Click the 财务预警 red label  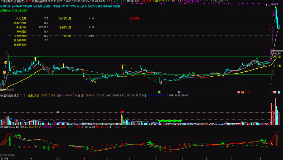pyautogui.click(x=135, y=19)
